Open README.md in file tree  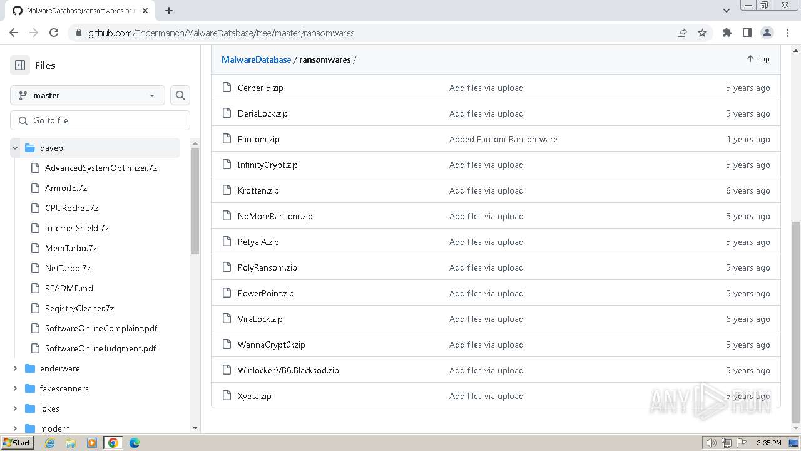point(69,288)
